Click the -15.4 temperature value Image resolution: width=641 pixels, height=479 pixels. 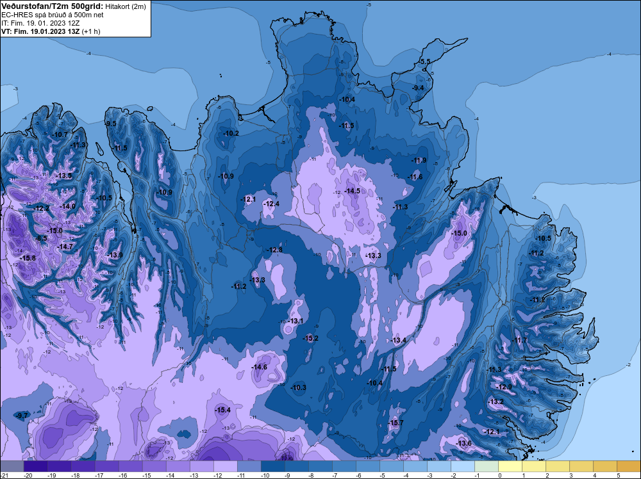point(223,410)
